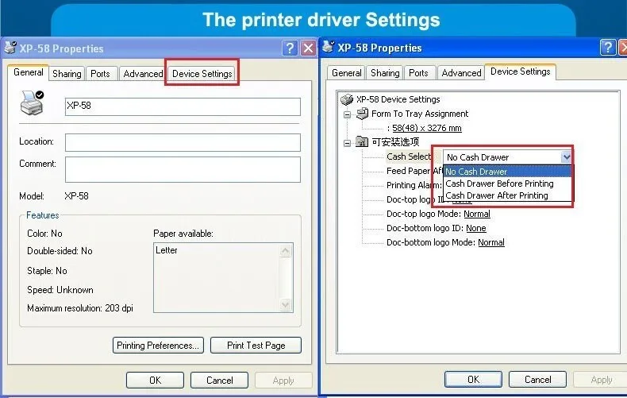Image resolution: width=627 pixels, height=398 pixels.
Task: Click the Location input field
Action: point(183,142)
